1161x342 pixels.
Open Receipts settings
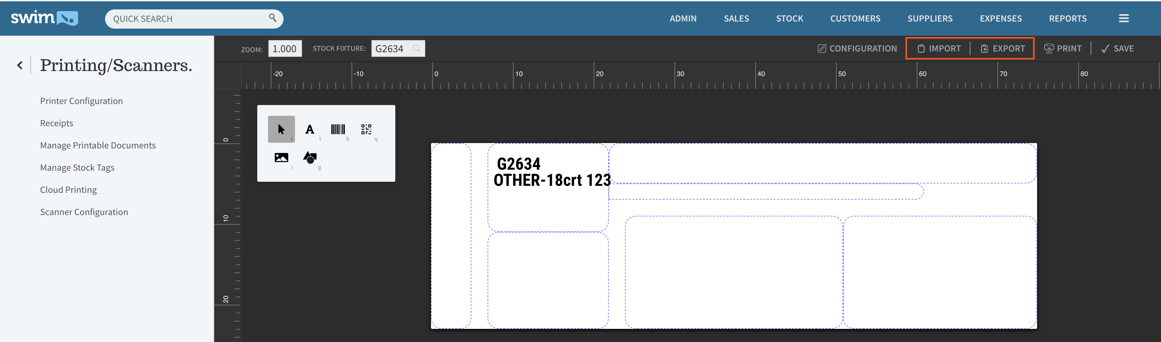pyautogui.click(x=56, y=123)
